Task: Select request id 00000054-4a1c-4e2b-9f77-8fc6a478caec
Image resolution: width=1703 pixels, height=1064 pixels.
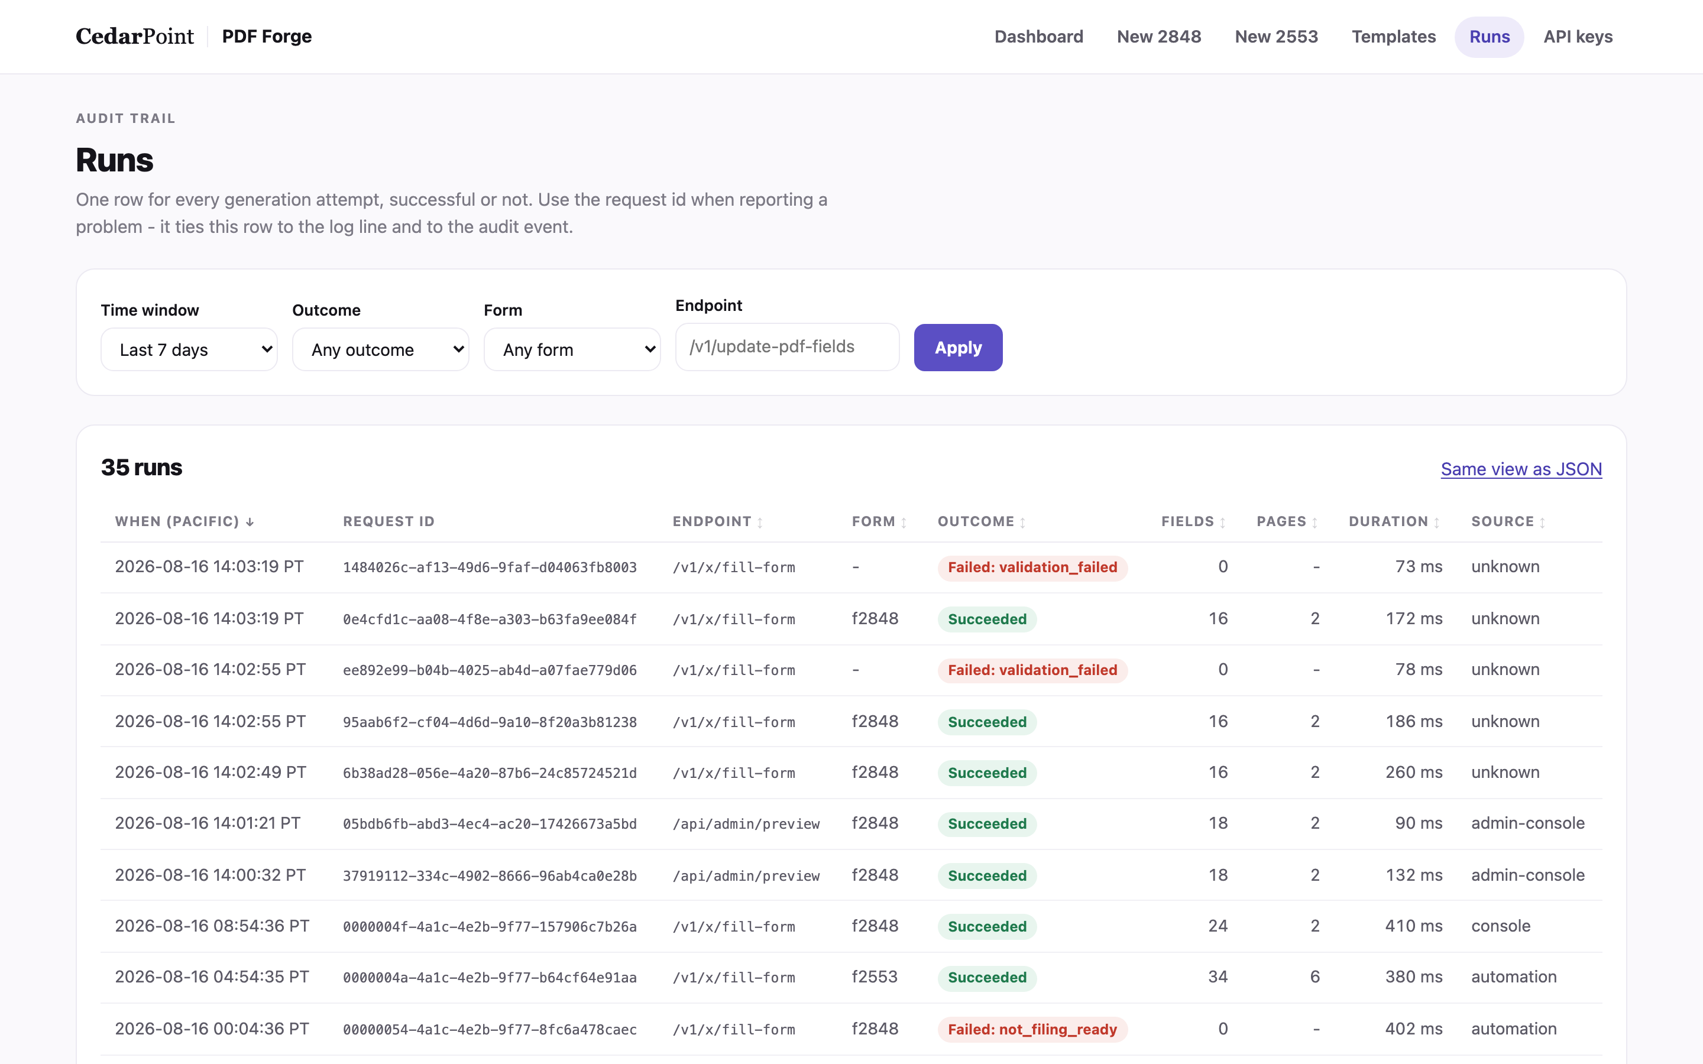Action: (x=490, y=1030)
